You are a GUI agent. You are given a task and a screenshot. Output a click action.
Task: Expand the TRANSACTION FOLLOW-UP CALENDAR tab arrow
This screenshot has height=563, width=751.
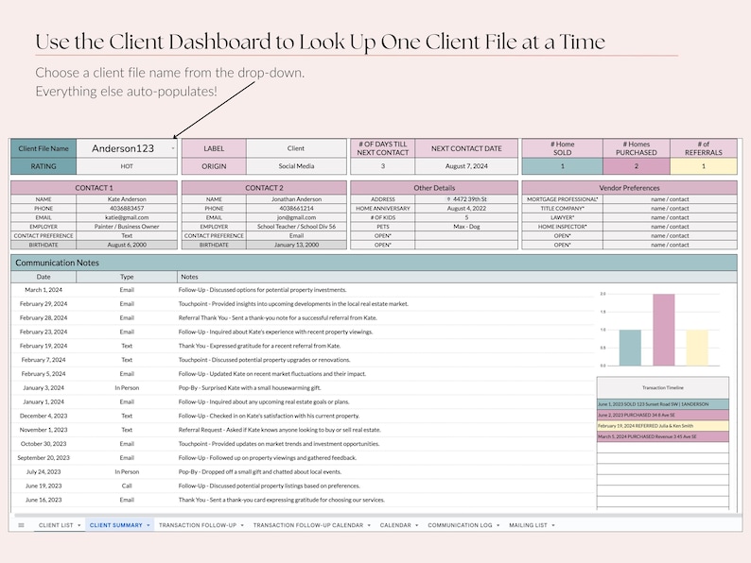(369, 525)
